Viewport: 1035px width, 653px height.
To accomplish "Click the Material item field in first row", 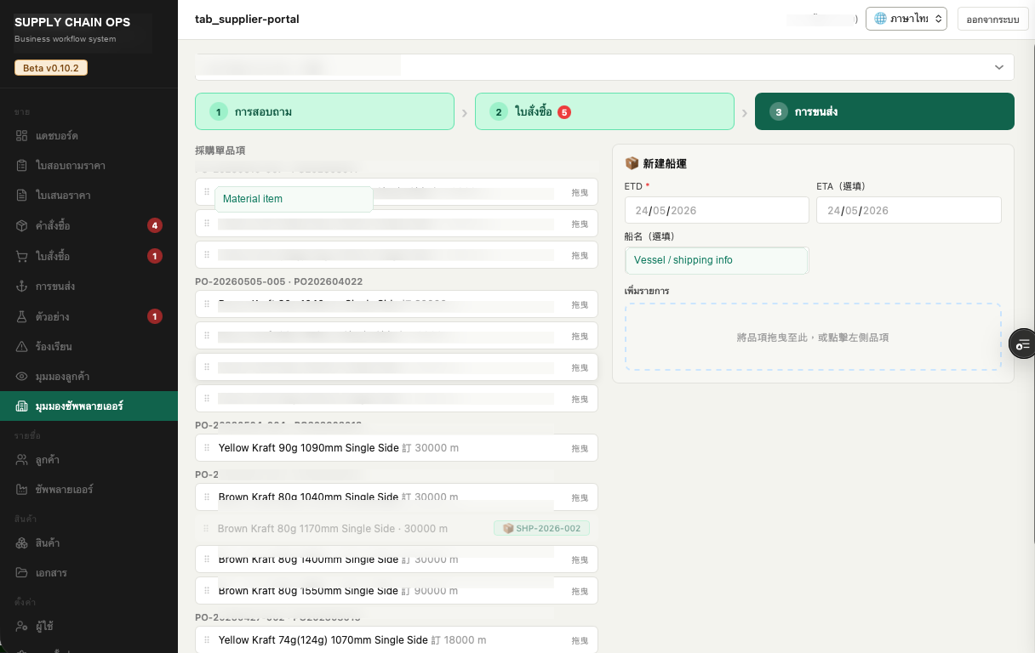I will click(294, 199).
